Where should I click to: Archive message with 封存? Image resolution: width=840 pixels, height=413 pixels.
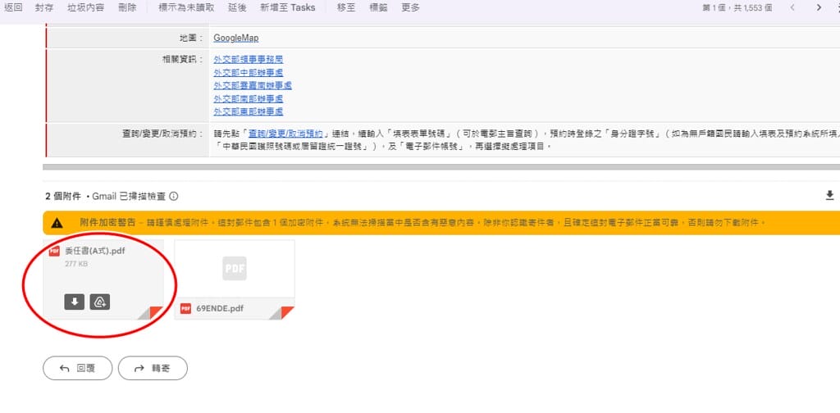[44, 7]
